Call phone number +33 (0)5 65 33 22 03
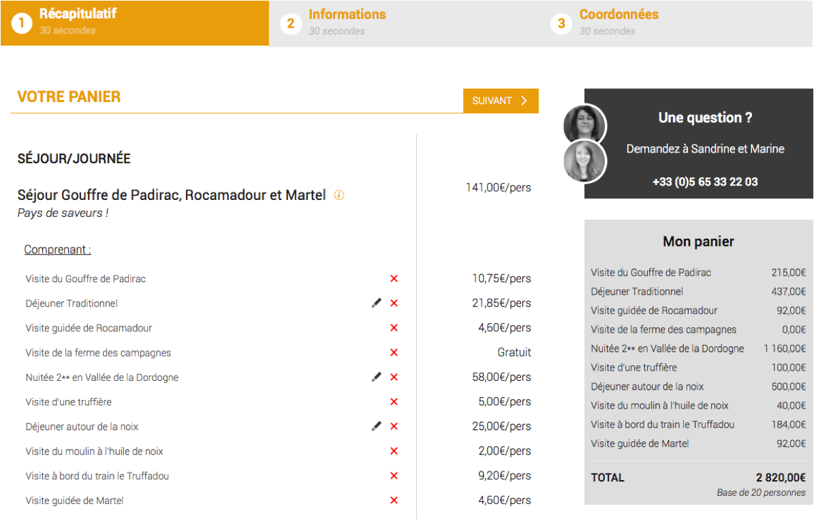This screenshot has height=521, width=814. coord(705,182)
